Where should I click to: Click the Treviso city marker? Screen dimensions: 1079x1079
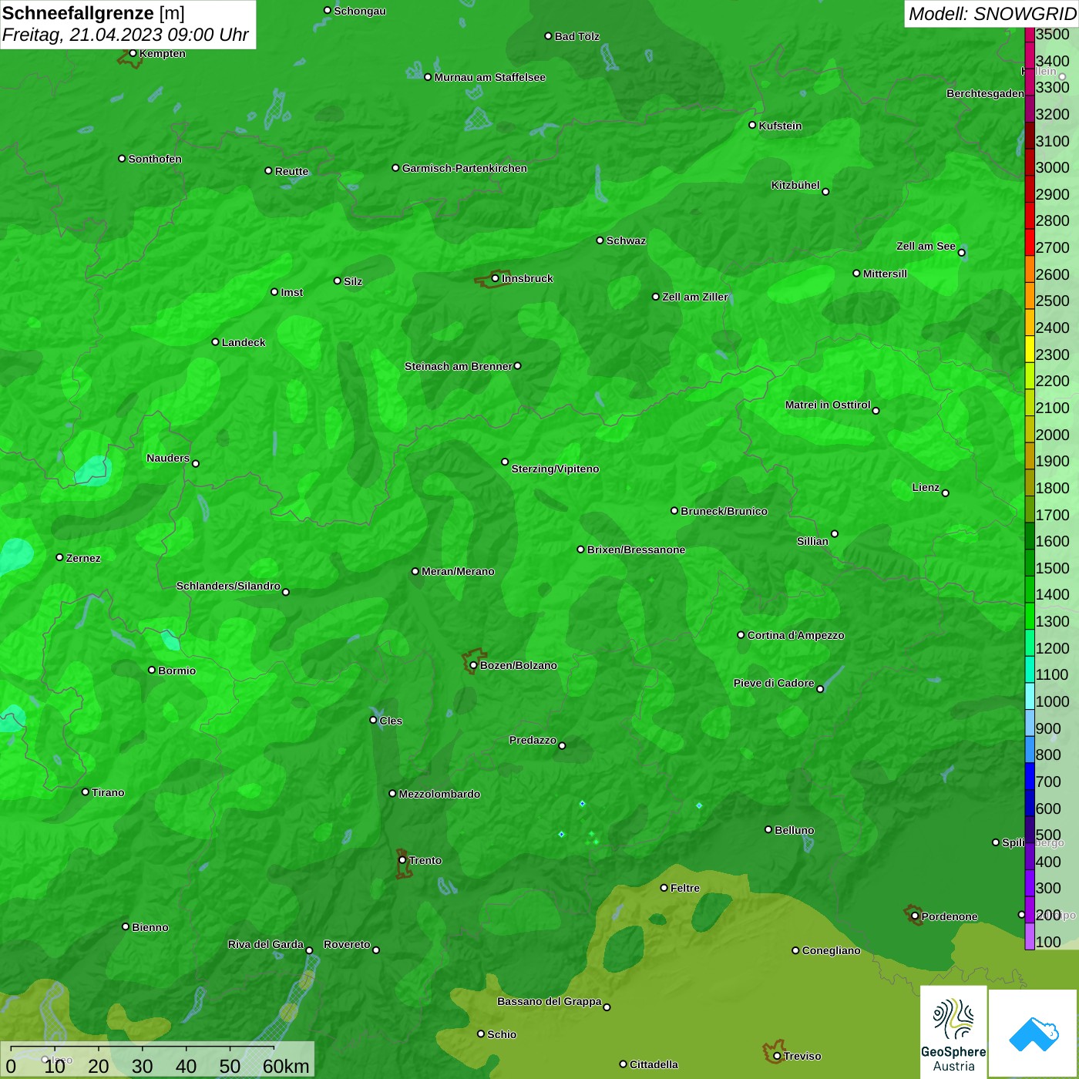click(777, 1056)
